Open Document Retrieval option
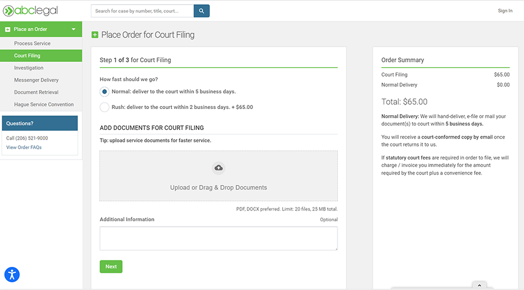The image size is (524, 290). (37, 92)
